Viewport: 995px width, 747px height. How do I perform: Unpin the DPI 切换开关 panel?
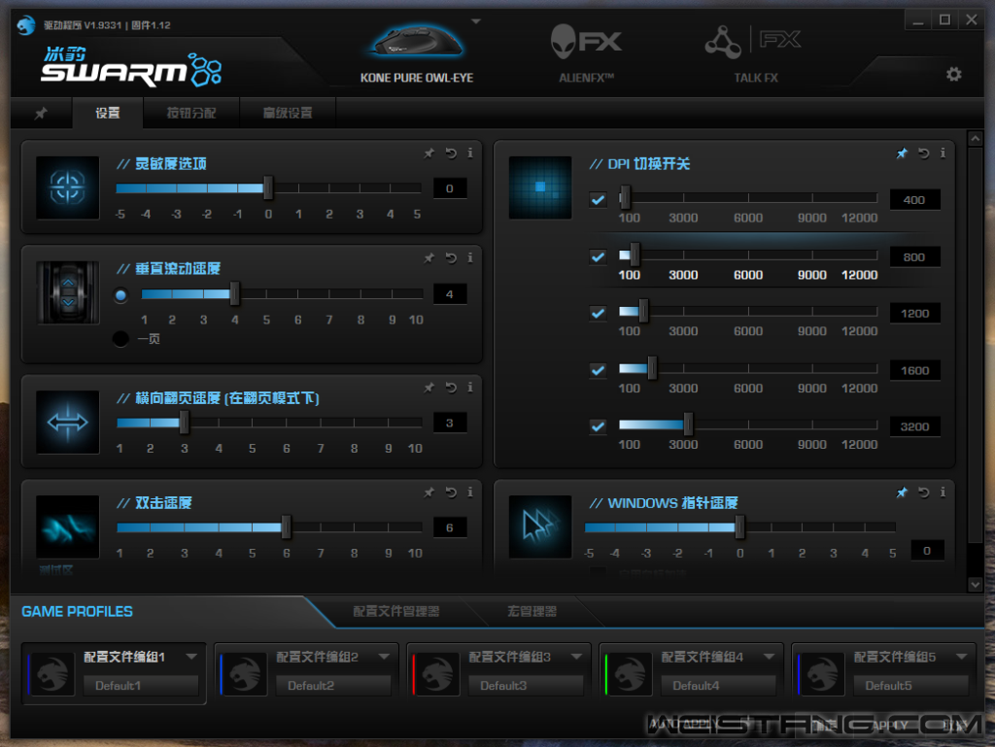[x=902, y=153]
